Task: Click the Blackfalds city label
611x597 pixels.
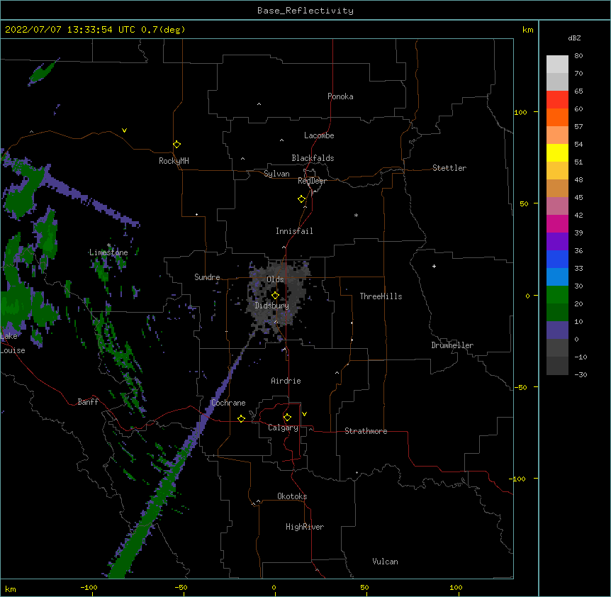Action: (x=313, y=158)
